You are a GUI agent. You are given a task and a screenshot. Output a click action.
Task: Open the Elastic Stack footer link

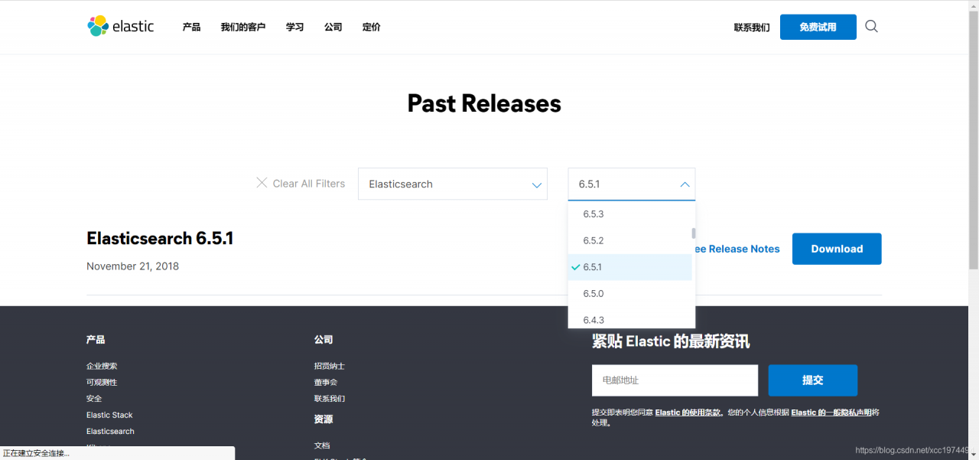pos(109,414)
